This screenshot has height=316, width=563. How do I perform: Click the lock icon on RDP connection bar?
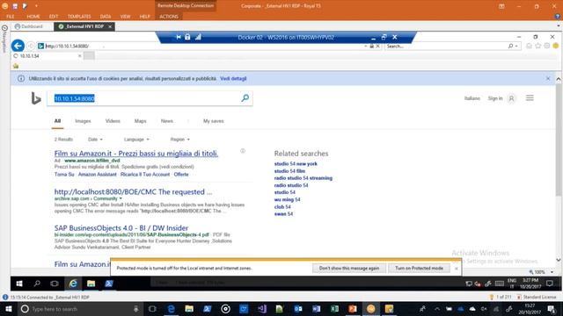coord(187,37)
